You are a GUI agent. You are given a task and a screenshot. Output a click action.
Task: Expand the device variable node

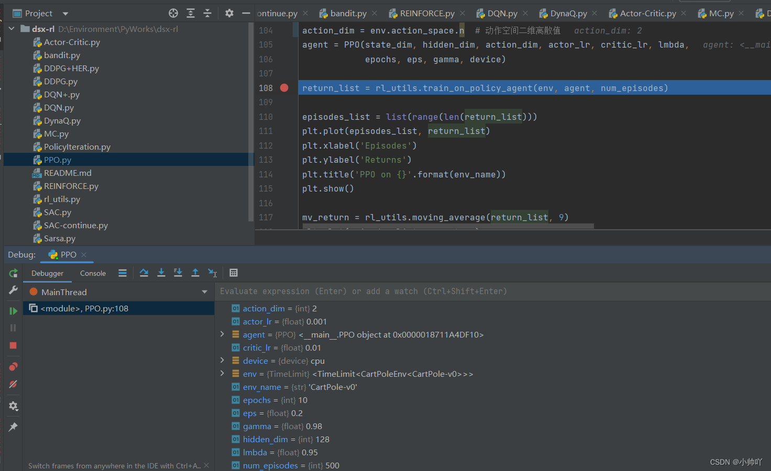(x=222, y=360)
